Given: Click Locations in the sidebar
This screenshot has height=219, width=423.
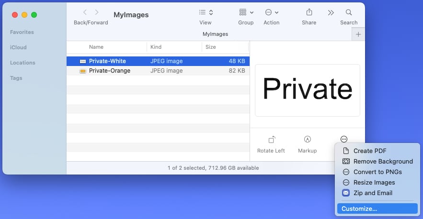Looking at the screenshot, I should [23, 63].
